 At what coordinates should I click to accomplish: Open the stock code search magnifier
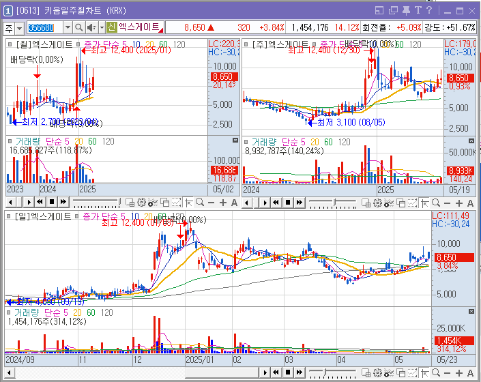(x=79, y=27)
